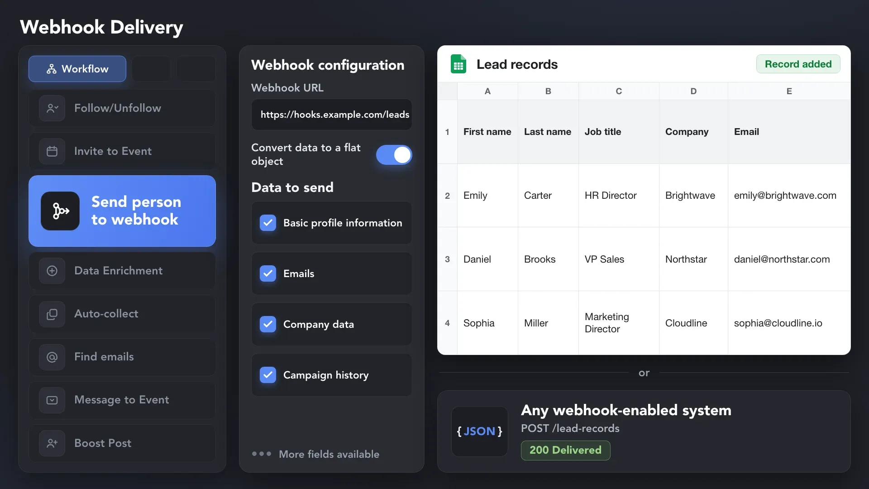Open the Data Enrichment action

122,271
